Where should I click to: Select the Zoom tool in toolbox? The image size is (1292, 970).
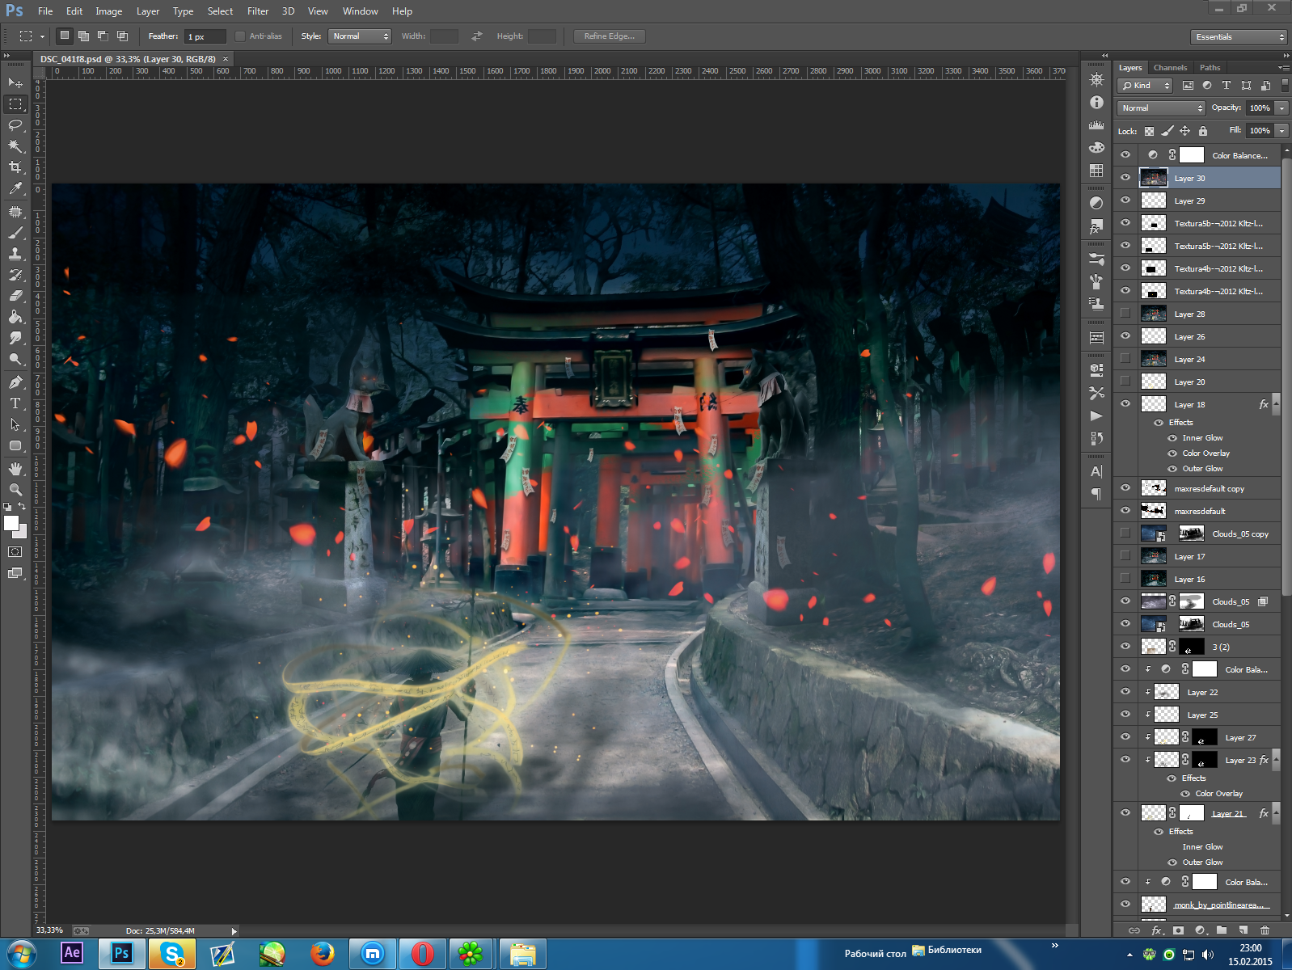coord(15,489)
